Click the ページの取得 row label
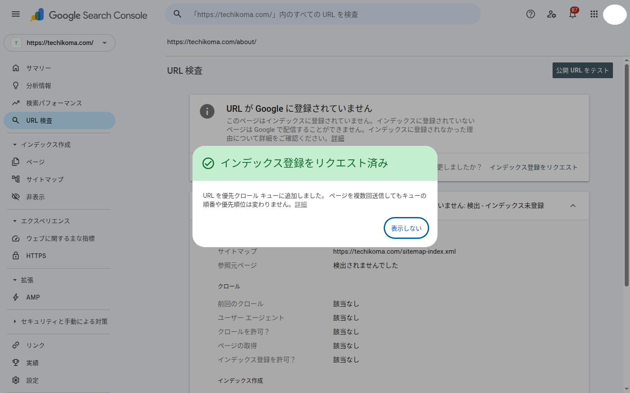The image size is (630, 393). coord(238,346)
